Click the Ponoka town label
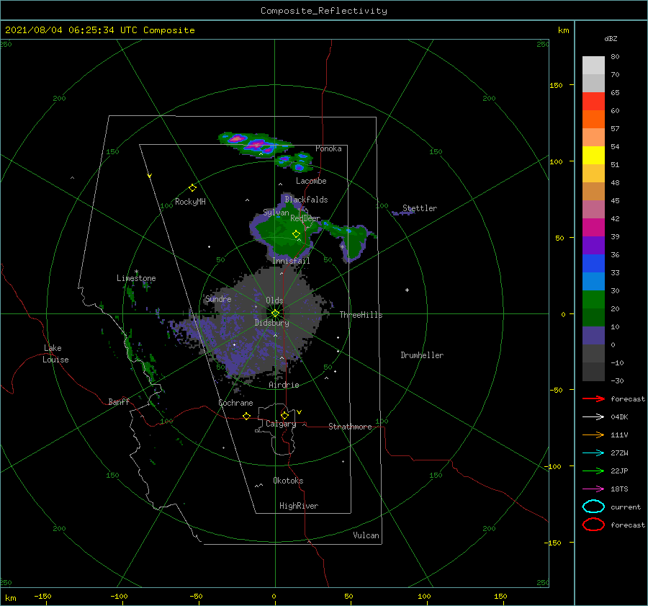 (328, 148)
